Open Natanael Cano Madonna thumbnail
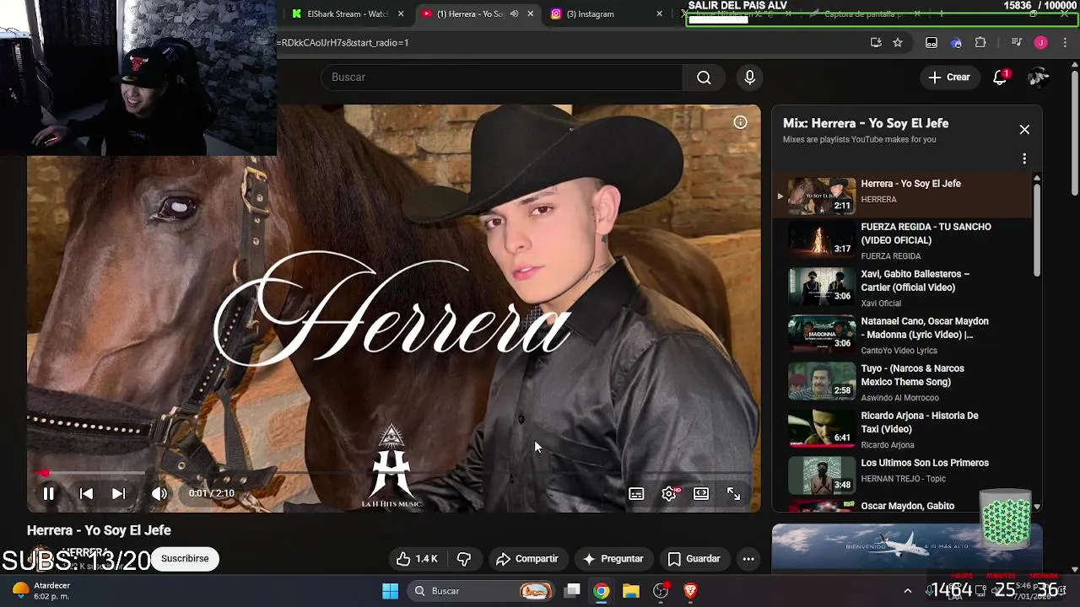 tap(822, 335)
